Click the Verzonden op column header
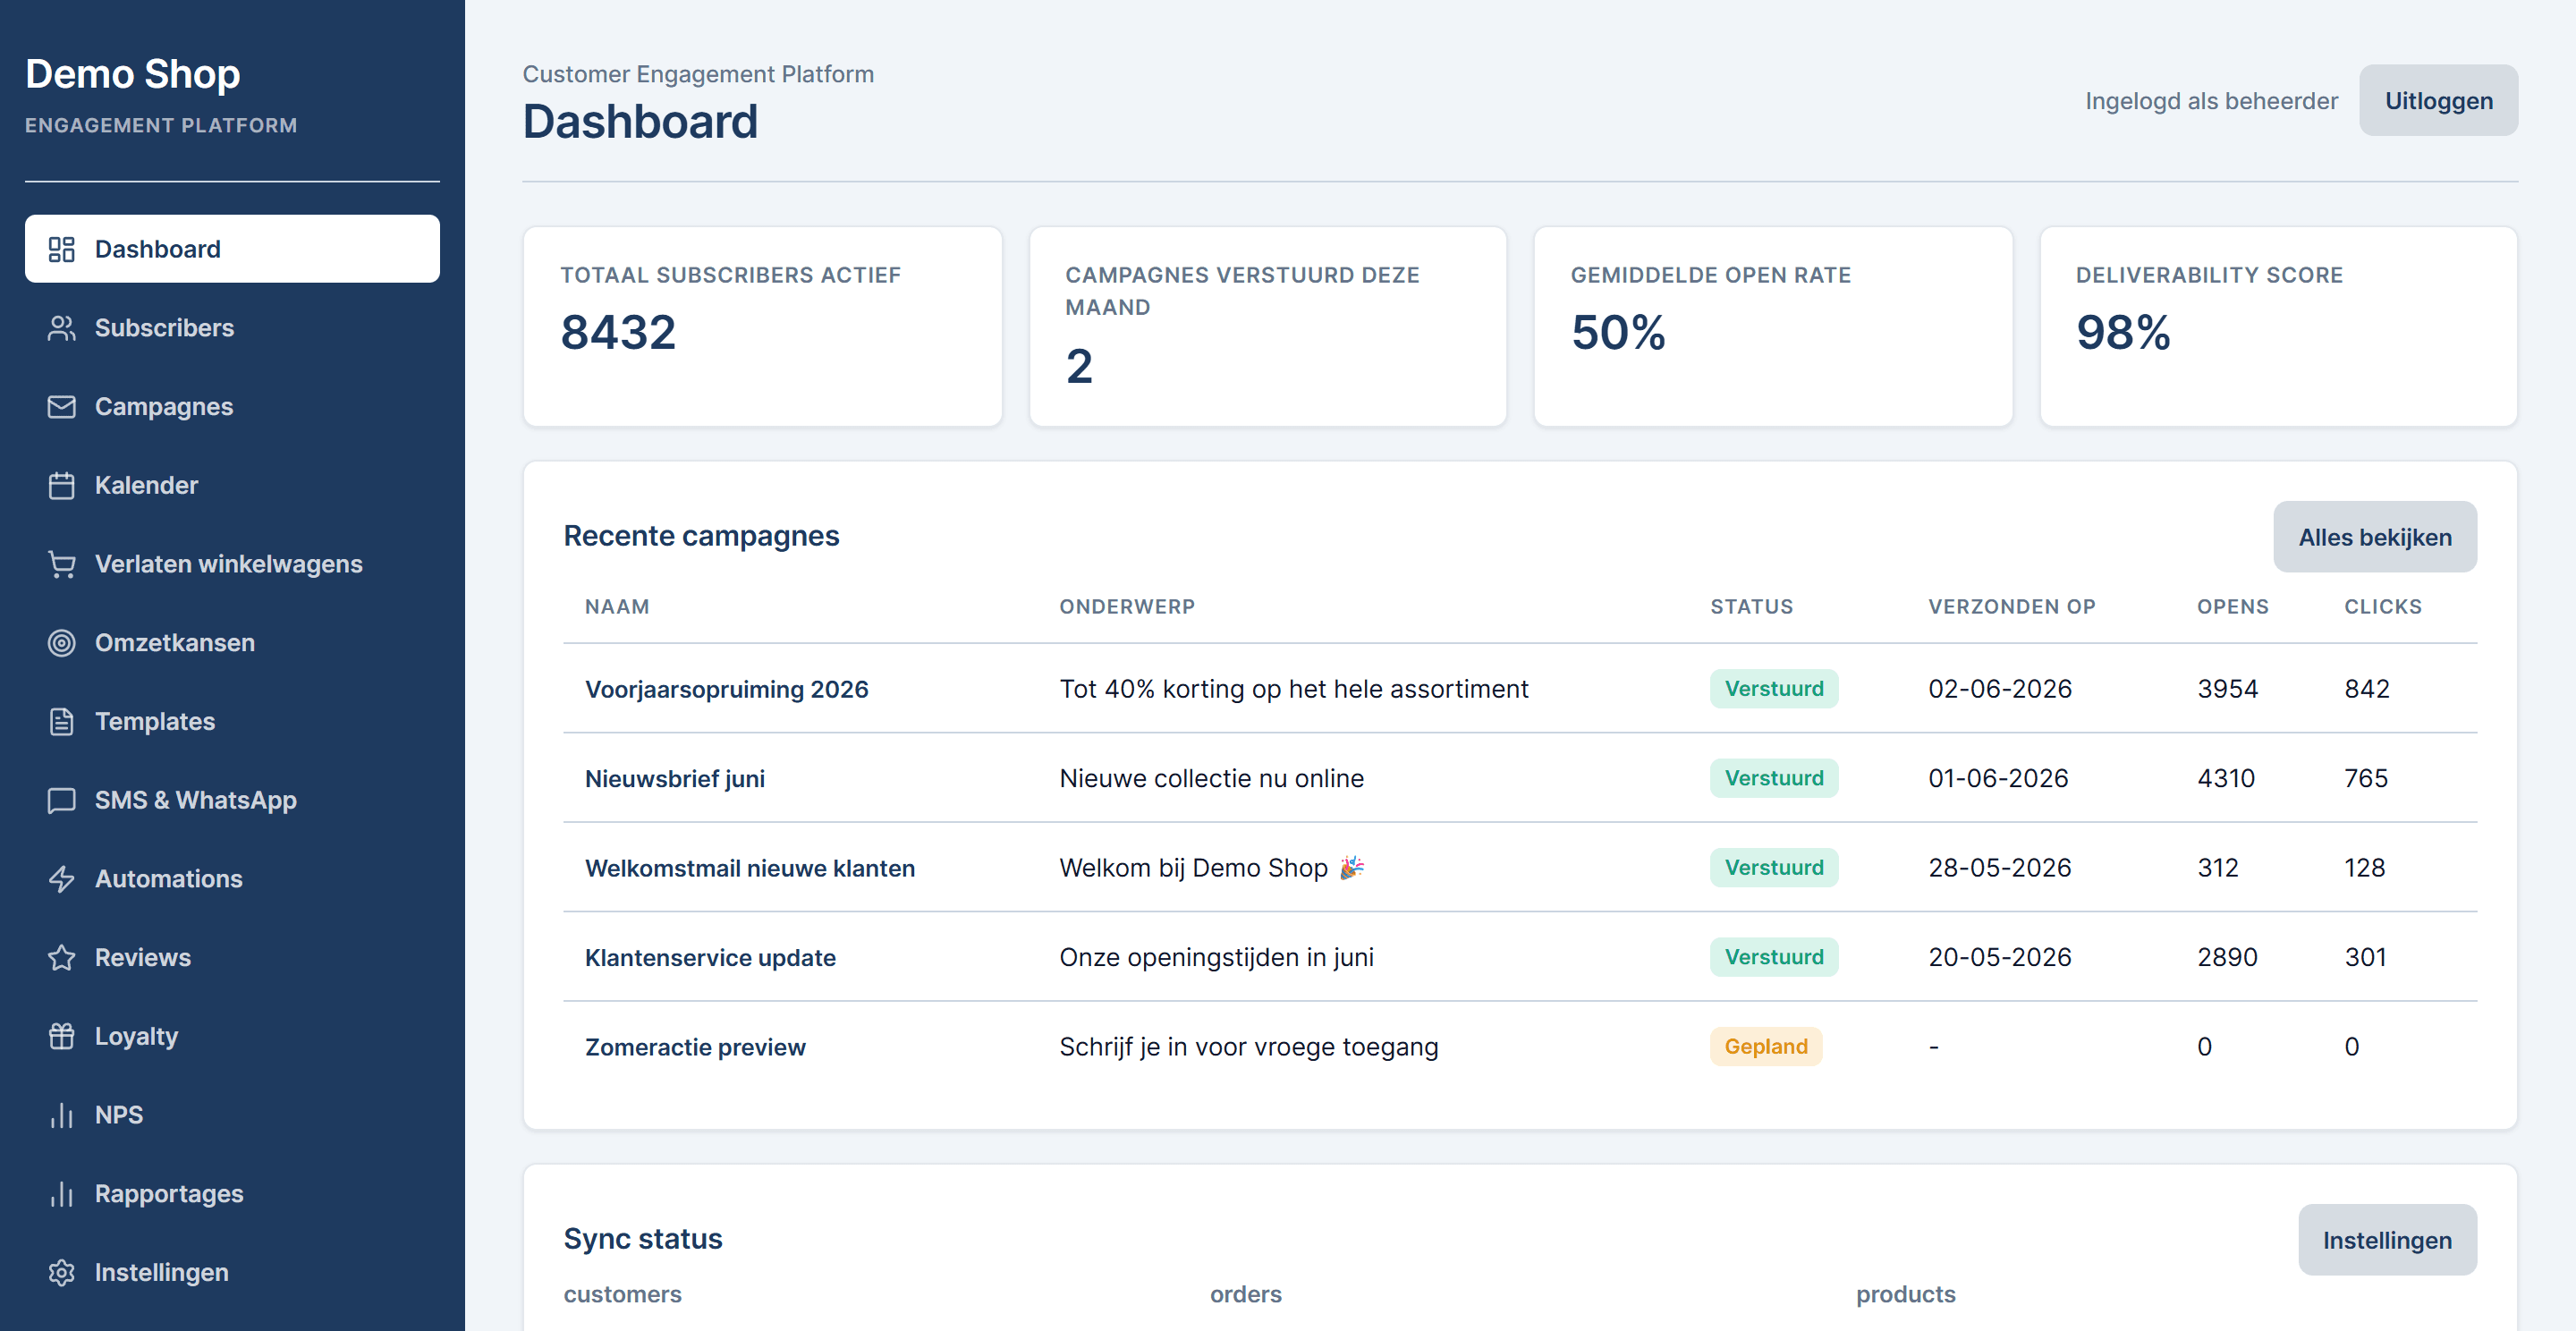Image resolution: width=2576 pixels, height=1331 pixels. coord(2011,607)
